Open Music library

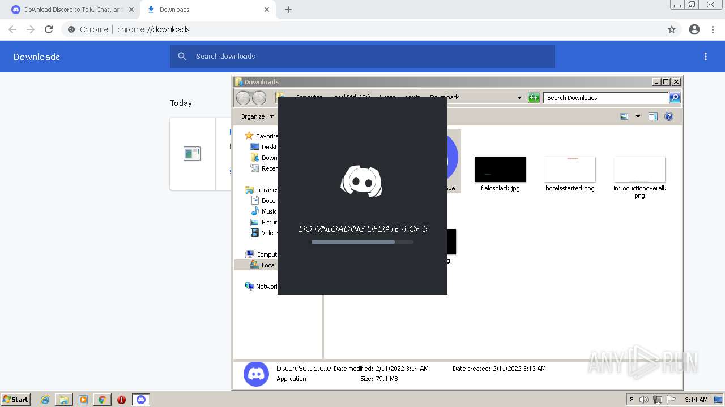[264, 211]
